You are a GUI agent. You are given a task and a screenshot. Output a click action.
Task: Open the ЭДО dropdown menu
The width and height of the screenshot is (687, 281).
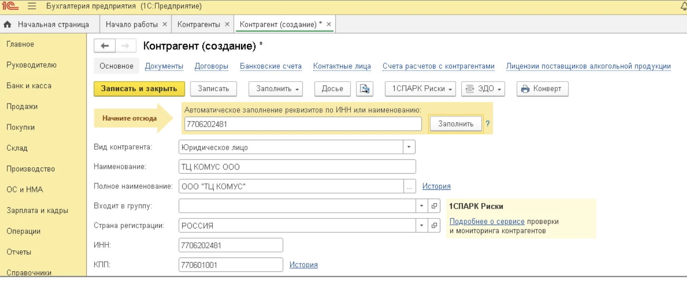click(483, 89)
